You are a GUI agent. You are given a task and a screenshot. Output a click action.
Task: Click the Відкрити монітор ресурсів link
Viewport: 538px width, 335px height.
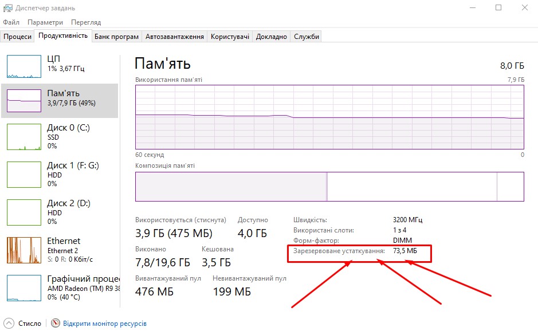(x=105, y=324)
